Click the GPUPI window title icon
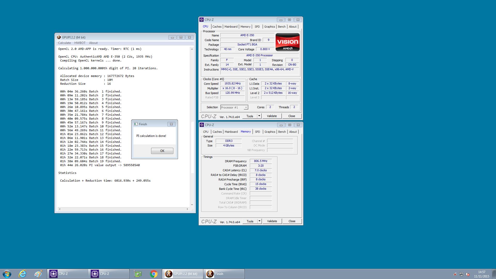 click(59, 37)
